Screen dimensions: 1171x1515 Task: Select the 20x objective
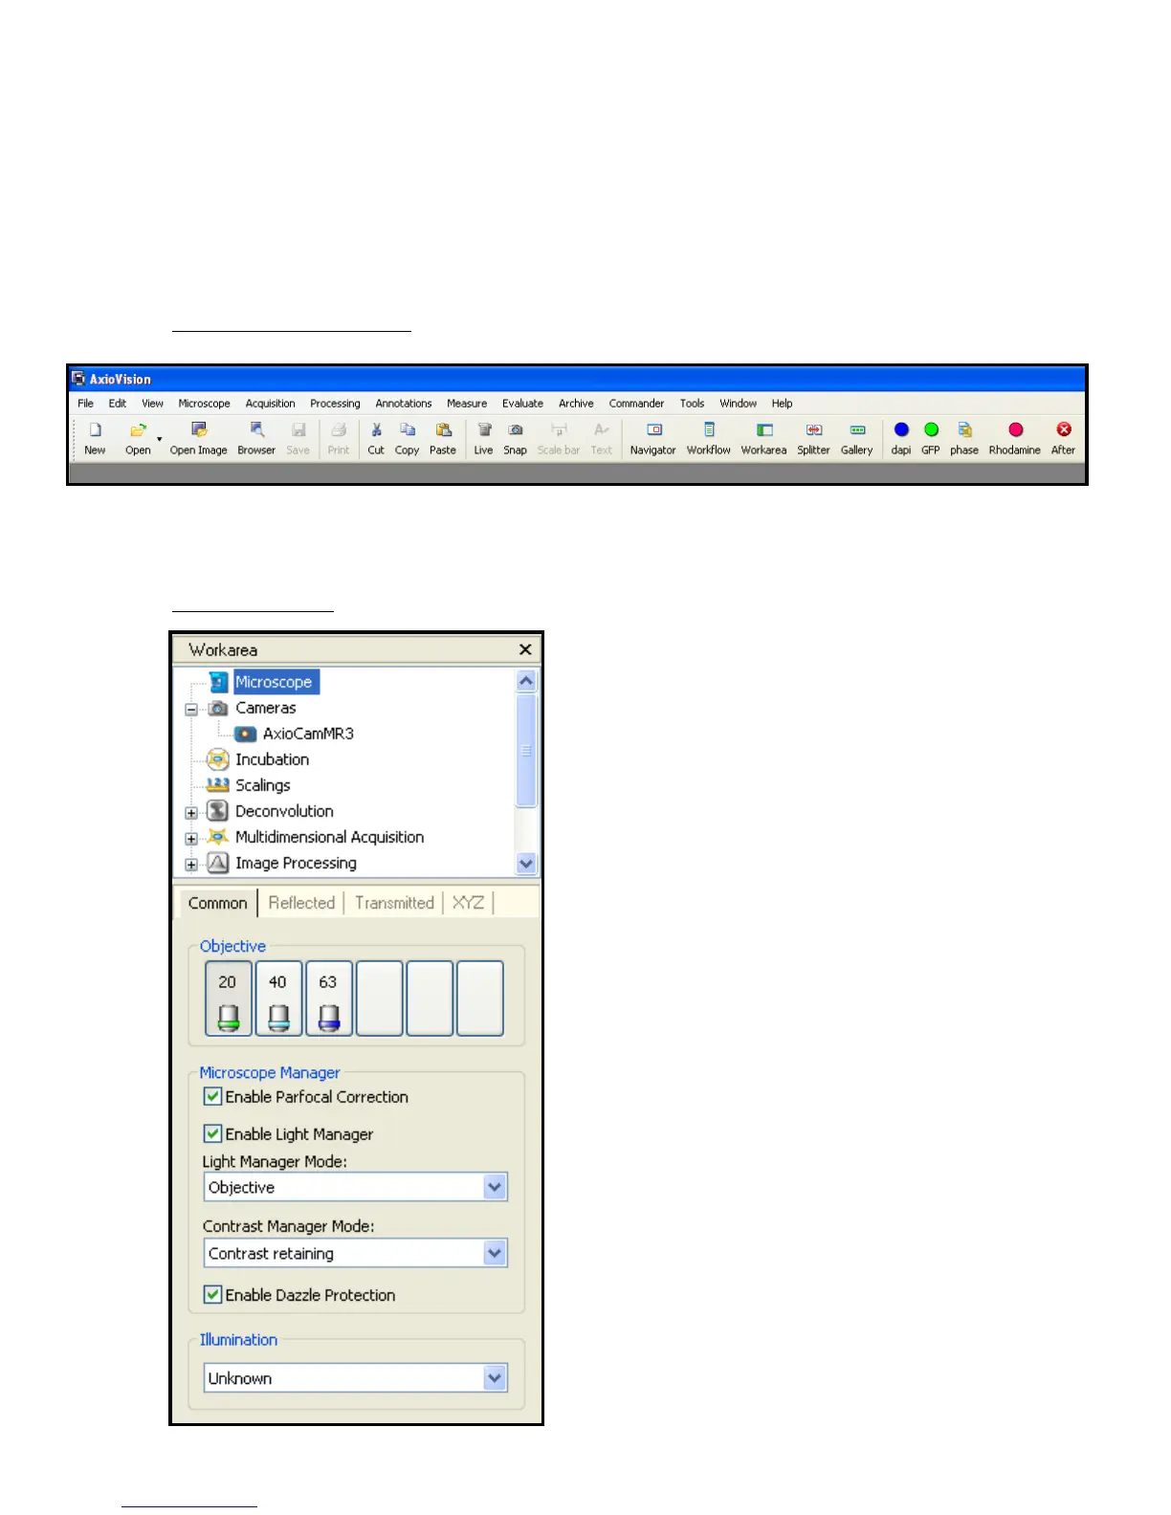click(229, 999)
